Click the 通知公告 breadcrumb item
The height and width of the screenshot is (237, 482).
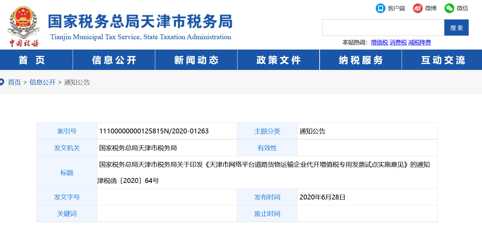click(77, 83)
